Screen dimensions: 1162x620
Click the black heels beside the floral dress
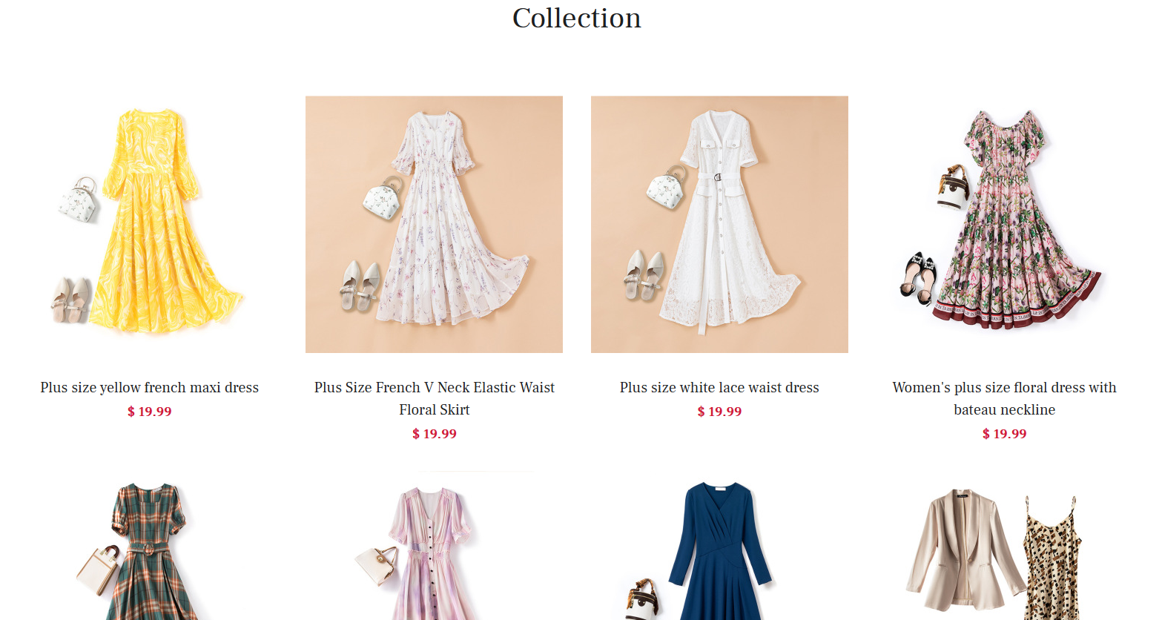click(x=920, y=278)
